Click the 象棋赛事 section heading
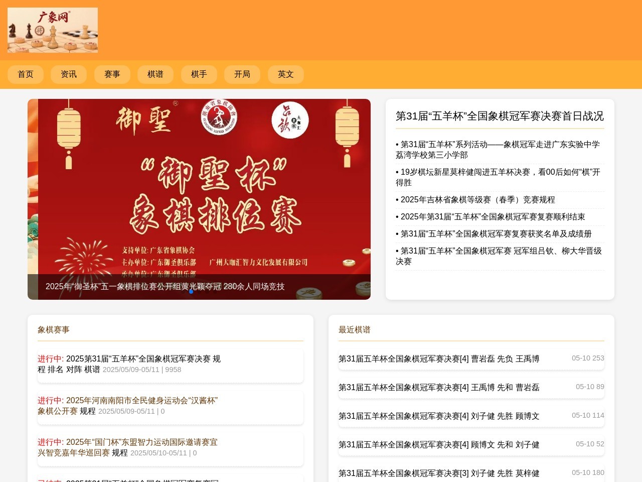Screen dimensions: 642x482 [x=54, y=330]
